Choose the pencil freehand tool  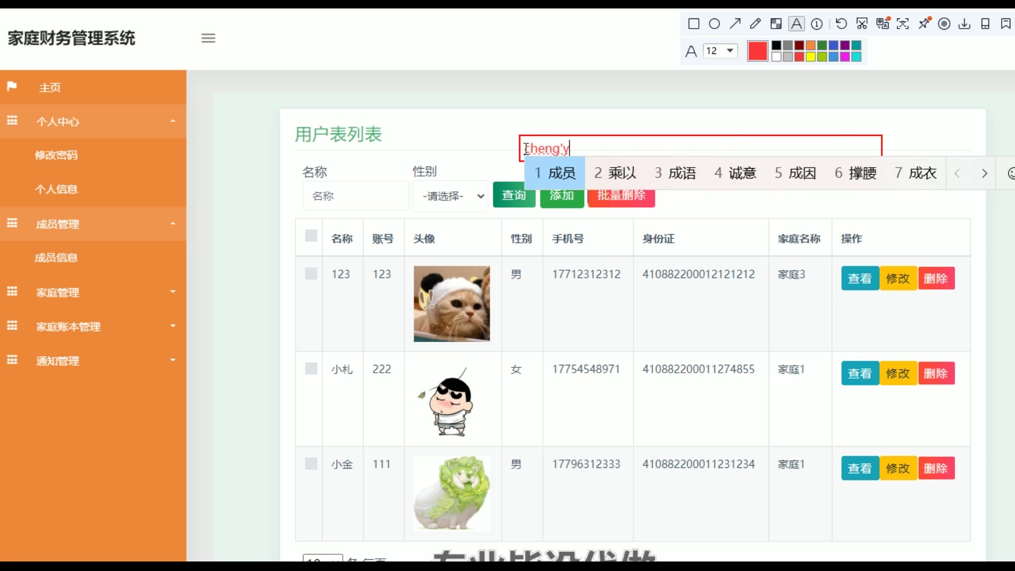pos(755,24)
